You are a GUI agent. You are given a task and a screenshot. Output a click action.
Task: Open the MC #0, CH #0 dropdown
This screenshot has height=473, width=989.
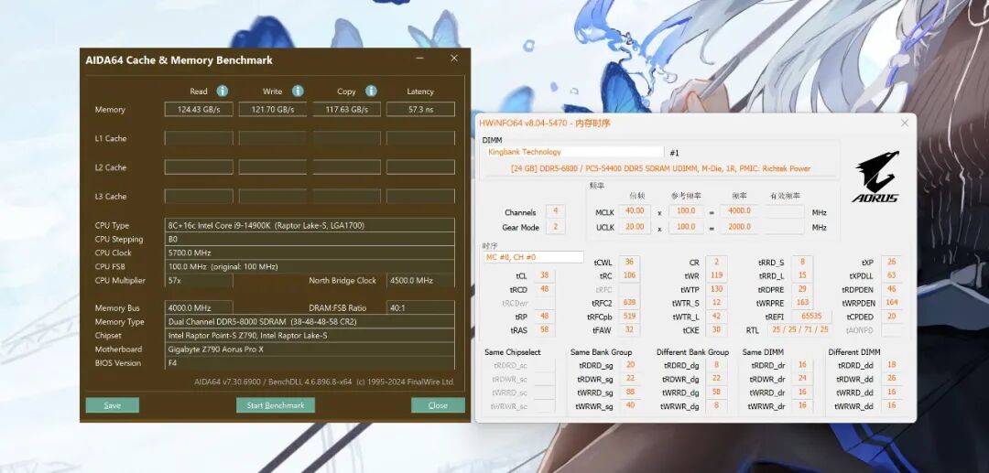(x=533, y=257)
